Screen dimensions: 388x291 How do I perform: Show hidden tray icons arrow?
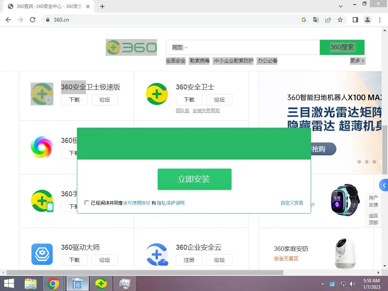click(322, 284)
